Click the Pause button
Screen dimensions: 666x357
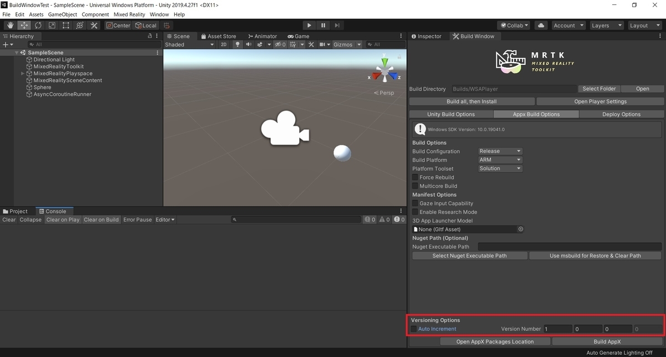(323, 25)
